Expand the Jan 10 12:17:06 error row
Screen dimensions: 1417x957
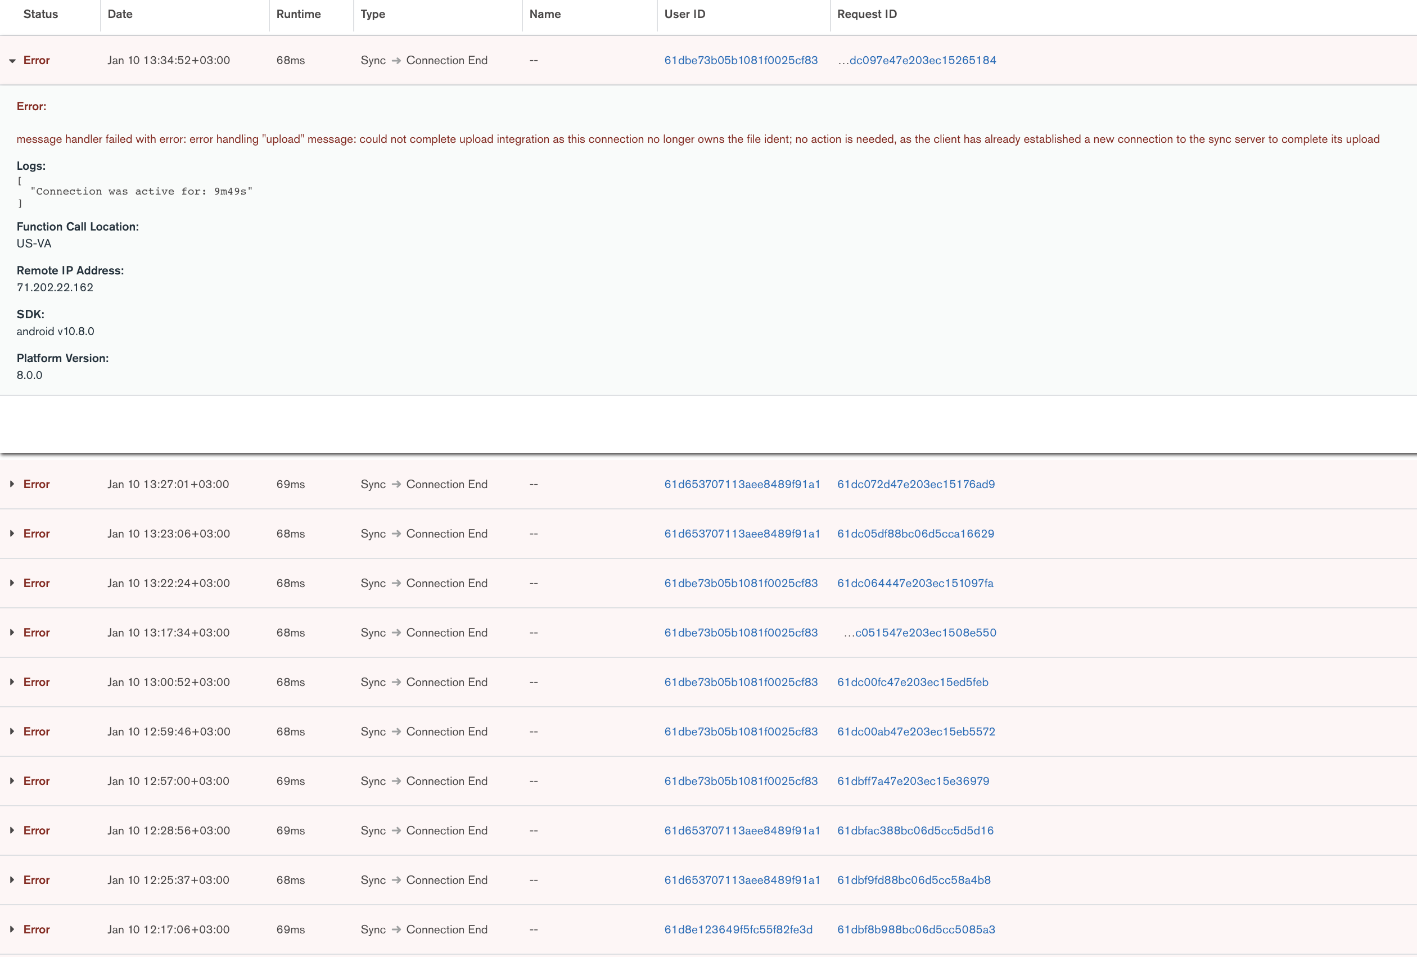12,929
